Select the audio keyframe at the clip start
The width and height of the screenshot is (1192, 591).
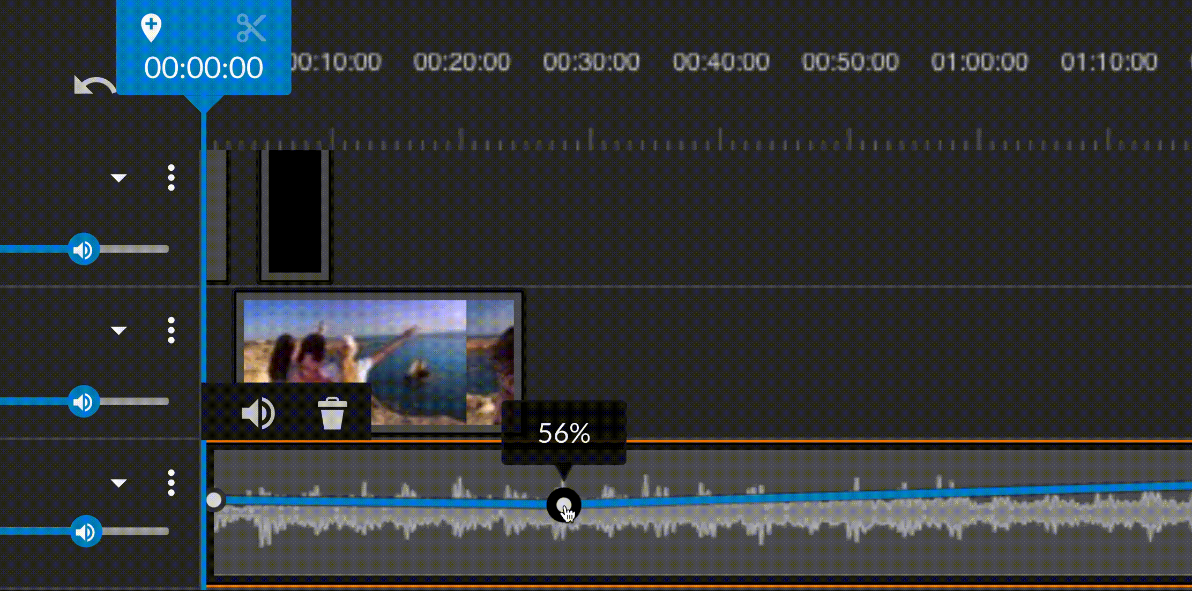click(214, 500)
